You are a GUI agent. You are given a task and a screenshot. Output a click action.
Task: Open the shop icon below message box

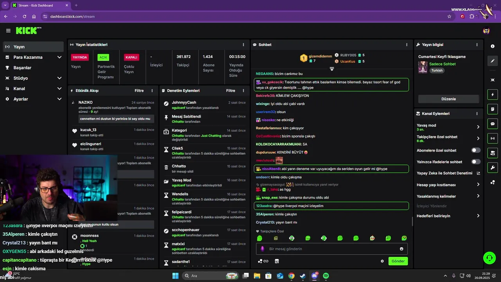click(277, 261)
